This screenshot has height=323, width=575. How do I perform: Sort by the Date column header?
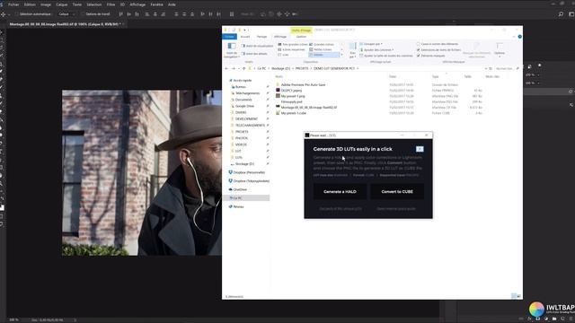[x=393, y=76]
